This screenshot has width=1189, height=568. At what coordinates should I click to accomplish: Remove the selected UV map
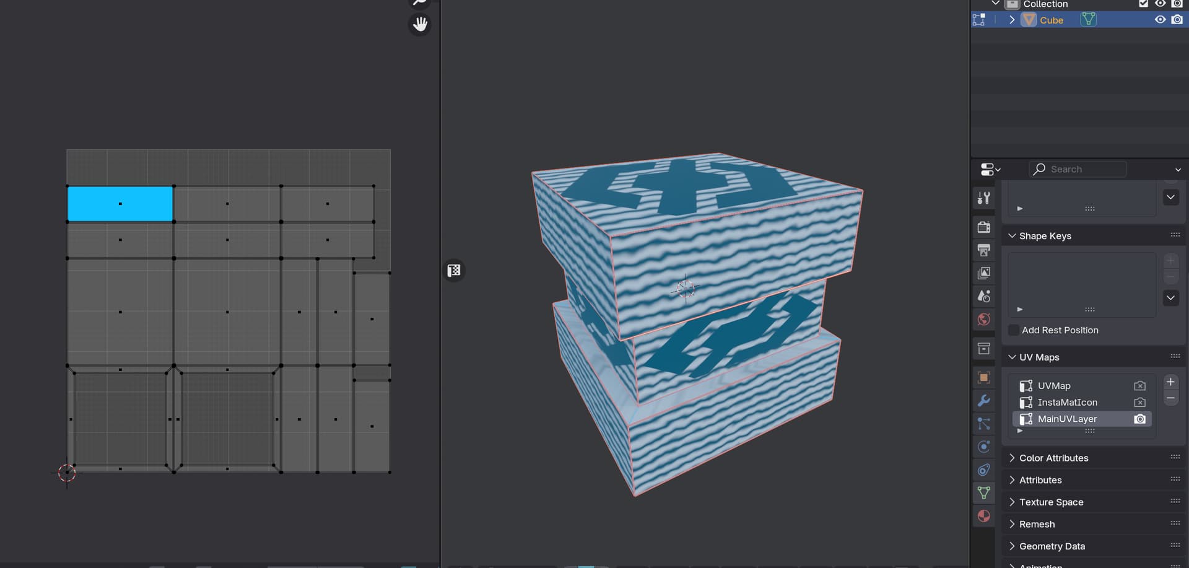(1170, 398)
